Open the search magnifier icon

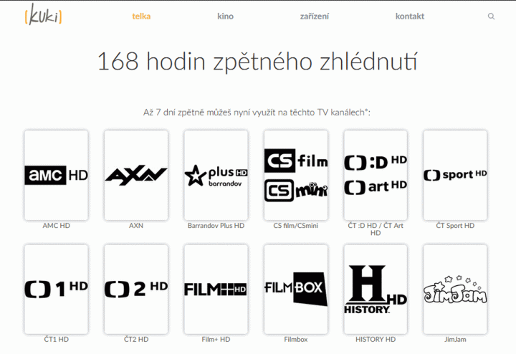click(x=491, y=16)
